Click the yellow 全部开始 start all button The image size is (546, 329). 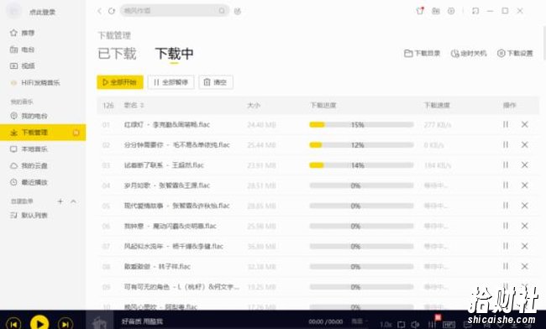120,82
